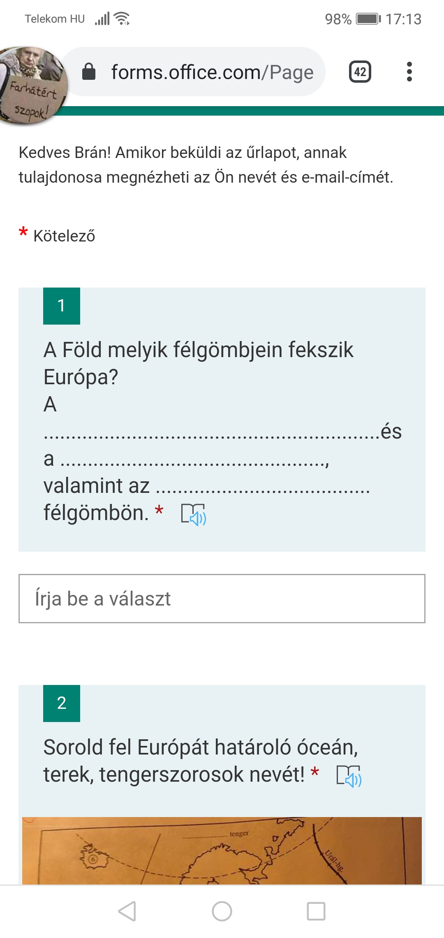444x938 pixels.
Task: Tap the Wi-Fi status icon
Action: [122, 19]
